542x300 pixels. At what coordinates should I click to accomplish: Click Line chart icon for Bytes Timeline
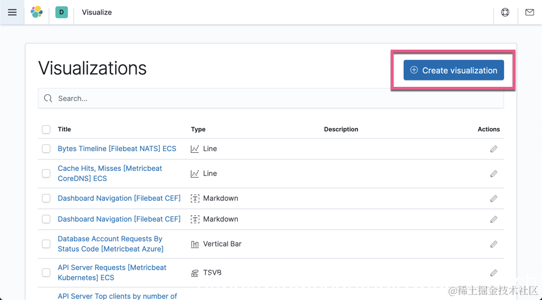[195, 149]
